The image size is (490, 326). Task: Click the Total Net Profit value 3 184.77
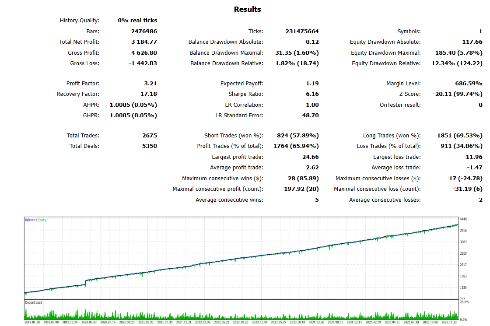point(144,42)
